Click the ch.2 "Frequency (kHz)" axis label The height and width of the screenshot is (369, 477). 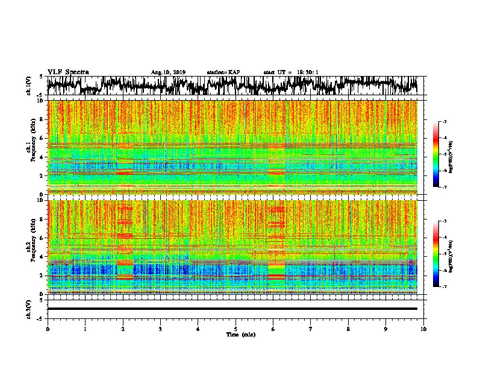(34, 240)
